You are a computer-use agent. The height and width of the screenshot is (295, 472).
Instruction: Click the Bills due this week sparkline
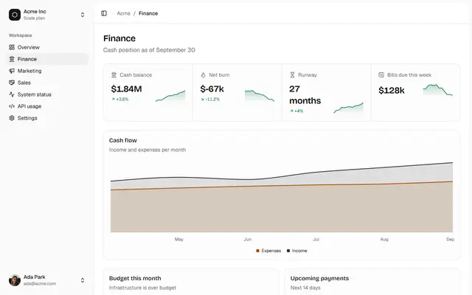coord(437,90)
